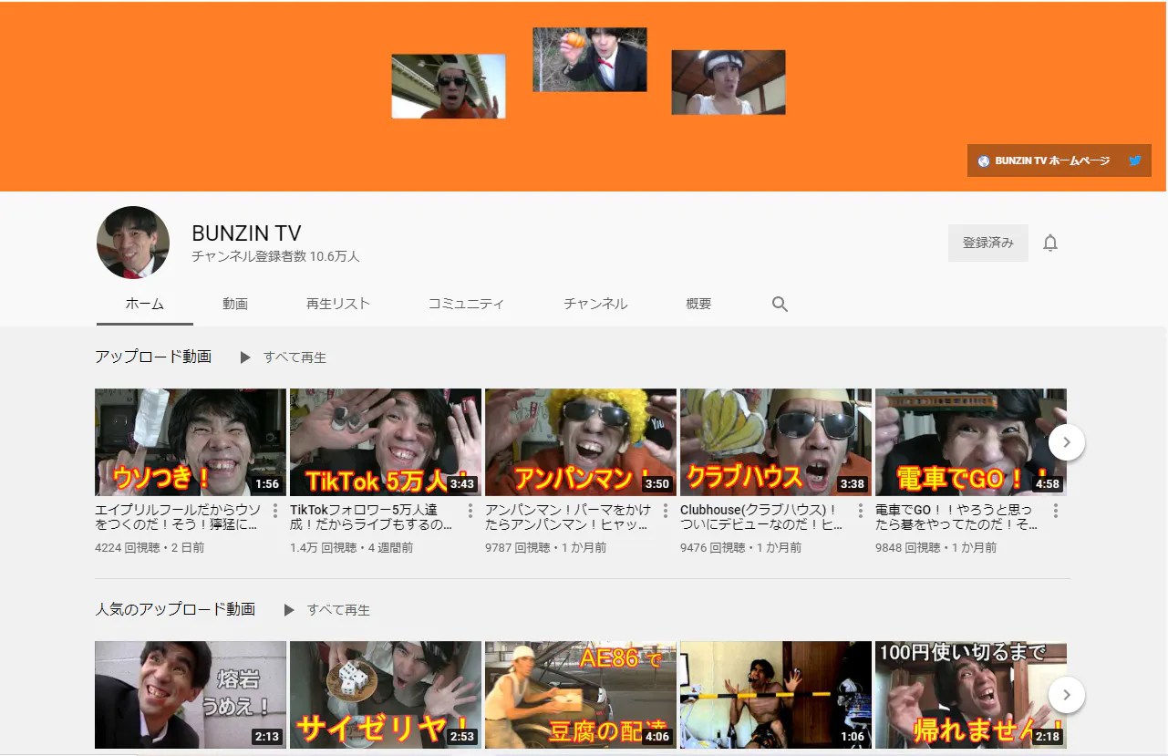Open the three-dot menu on the エイプリルフール video
1168x756 pixels.
point(275,512)
